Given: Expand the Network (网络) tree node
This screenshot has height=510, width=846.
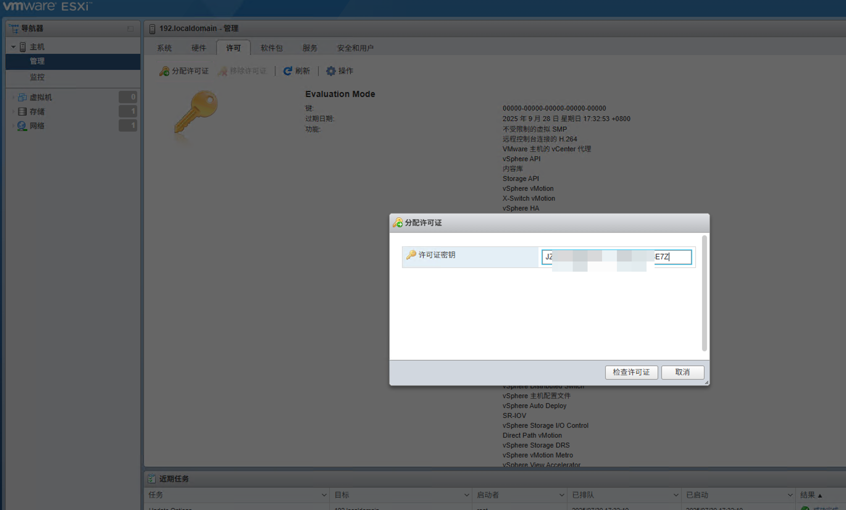Looking at the screenshot, I should pyautogui.click(x=13, y=126).
